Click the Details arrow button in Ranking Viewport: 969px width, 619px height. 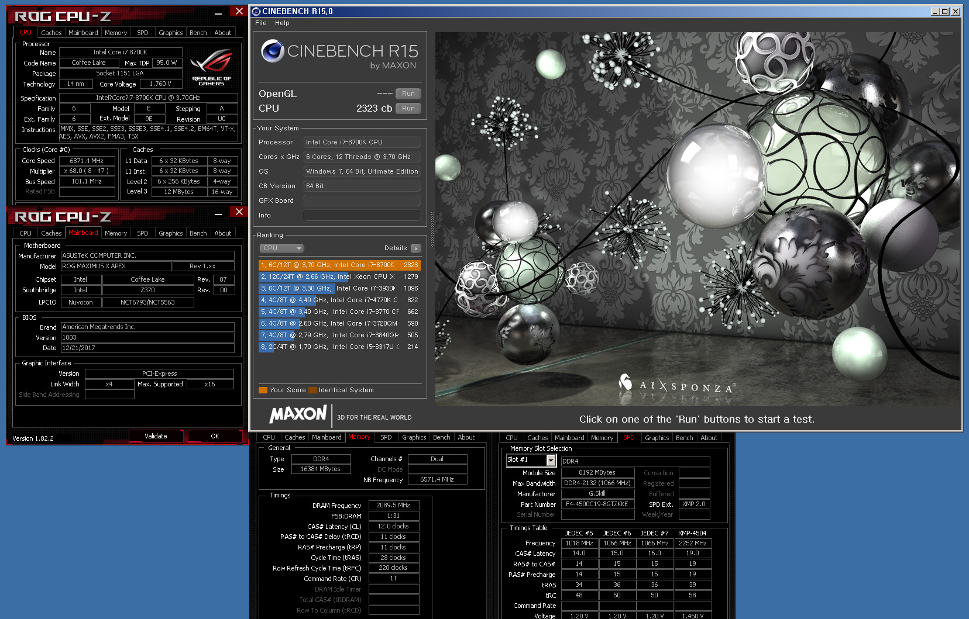click(416, 248)
